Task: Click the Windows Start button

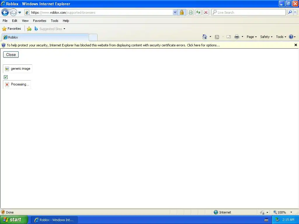Action: 14,220
